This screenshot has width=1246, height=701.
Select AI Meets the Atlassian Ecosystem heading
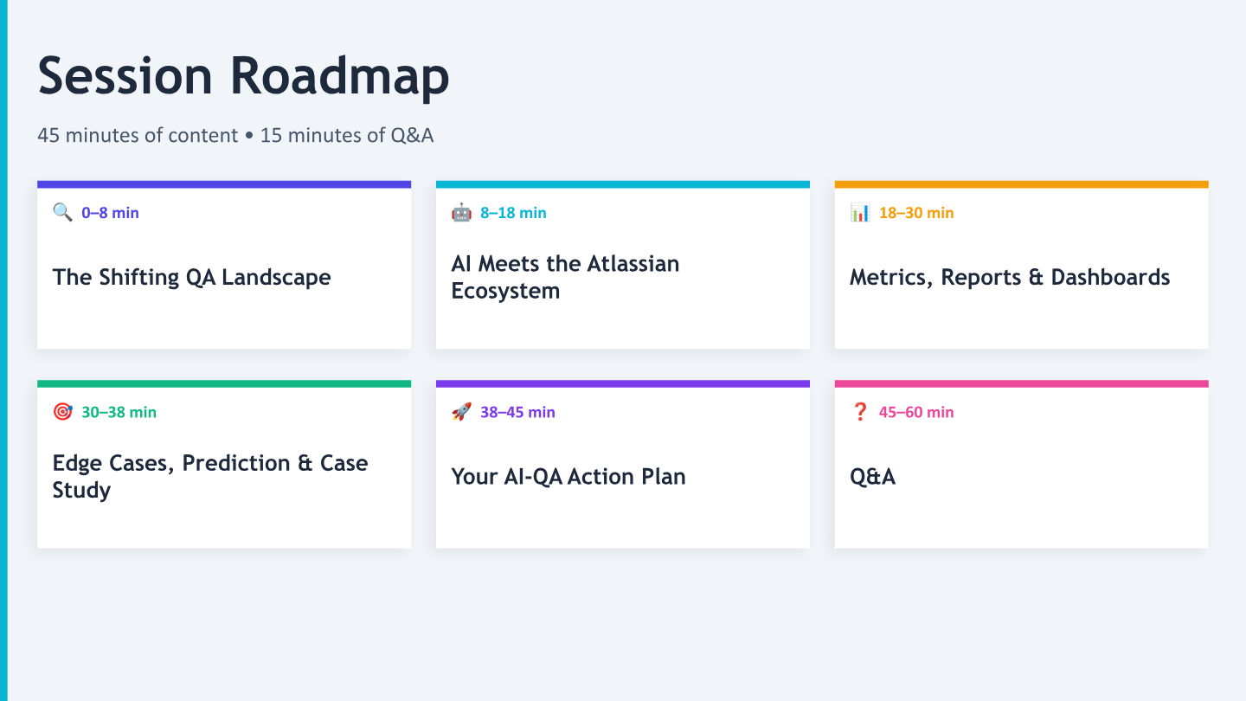565,277
